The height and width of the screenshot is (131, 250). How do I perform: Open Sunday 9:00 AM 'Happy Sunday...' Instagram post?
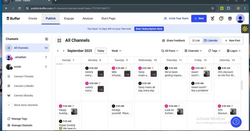pyautogui.click(x=68, y=110)
